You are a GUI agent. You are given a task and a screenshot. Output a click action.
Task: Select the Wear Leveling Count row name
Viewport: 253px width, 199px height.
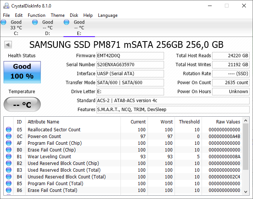50,157
